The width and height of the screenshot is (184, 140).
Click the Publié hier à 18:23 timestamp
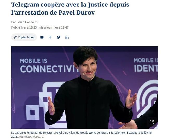coord(24,27)
